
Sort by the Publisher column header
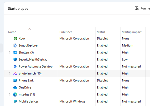pyautogui.click(x=65, y=32)
